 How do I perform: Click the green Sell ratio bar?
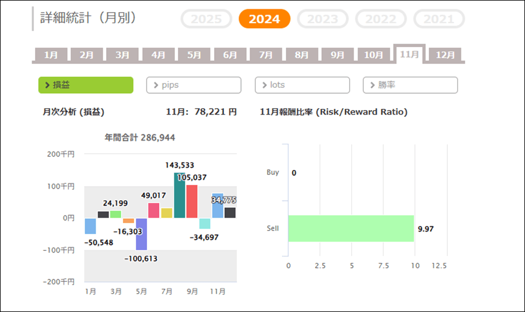coord(351,228)
